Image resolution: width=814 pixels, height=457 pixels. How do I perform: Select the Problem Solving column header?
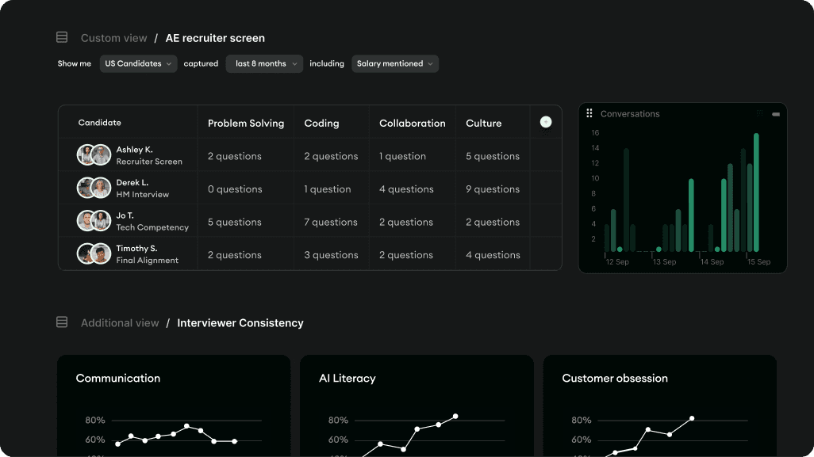coord(246,124)
